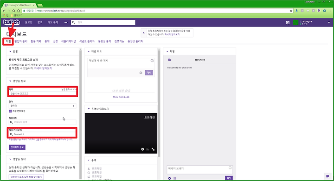The height and width of the screenshot is (181, 334).
Task: Select the 메인 dashboard tab
Action: (8, 41)
